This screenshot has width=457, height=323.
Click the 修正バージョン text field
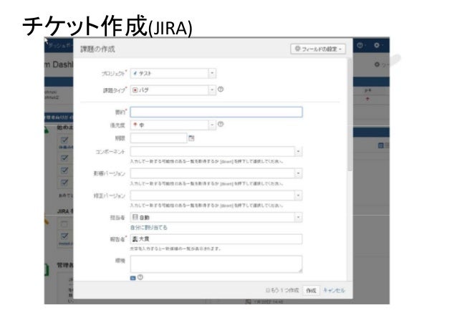click(213, 196)
